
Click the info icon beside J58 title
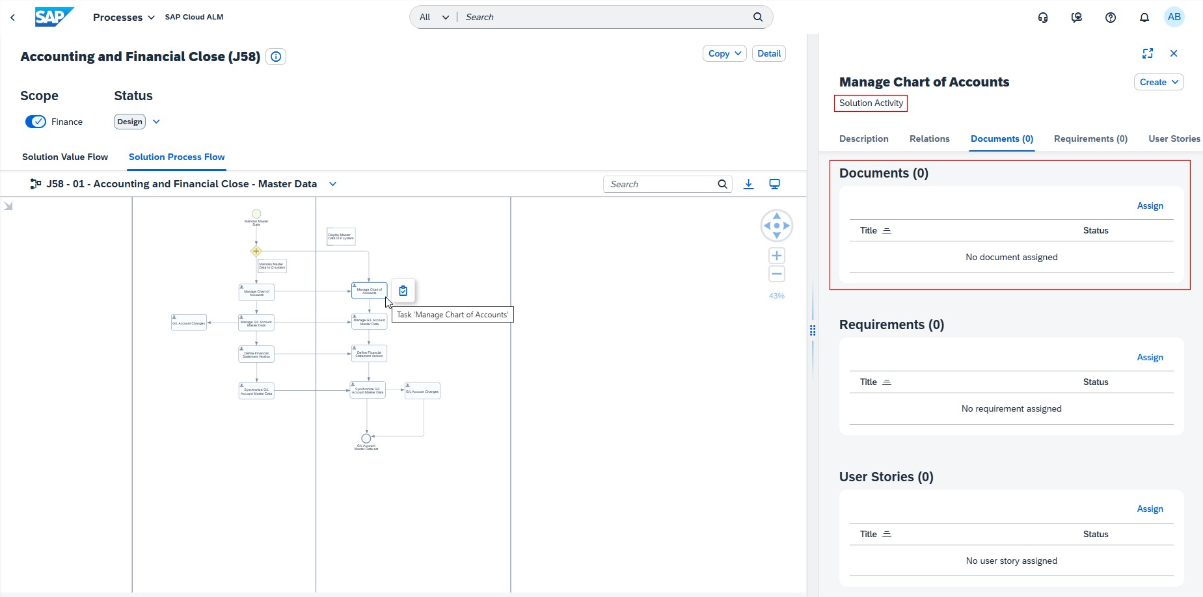[x=276, y=57]
